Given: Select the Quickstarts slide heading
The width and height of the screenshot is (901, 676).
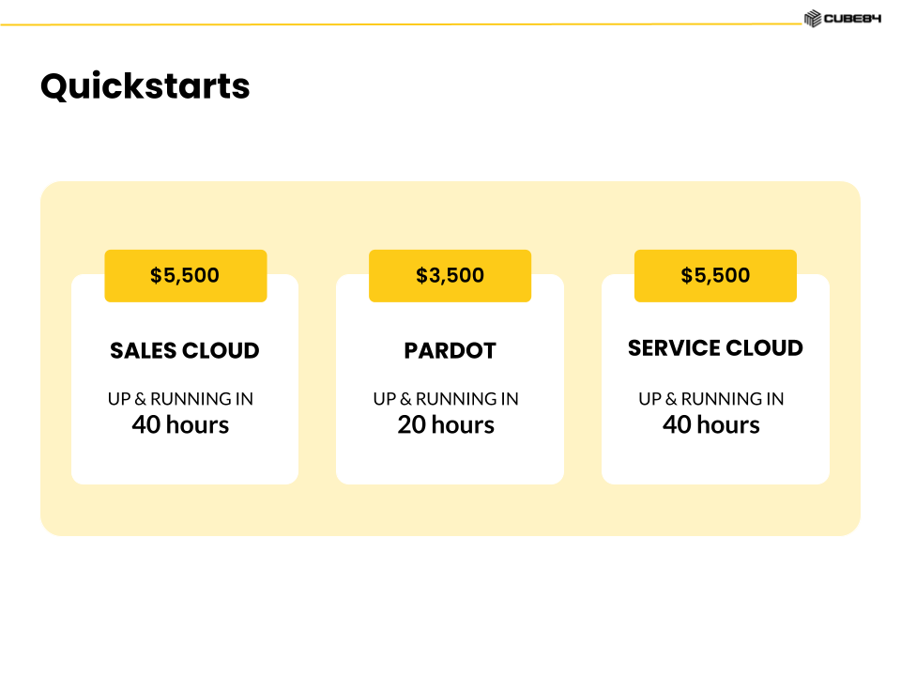Looking at the screenshot, I should tap(145, 86).
